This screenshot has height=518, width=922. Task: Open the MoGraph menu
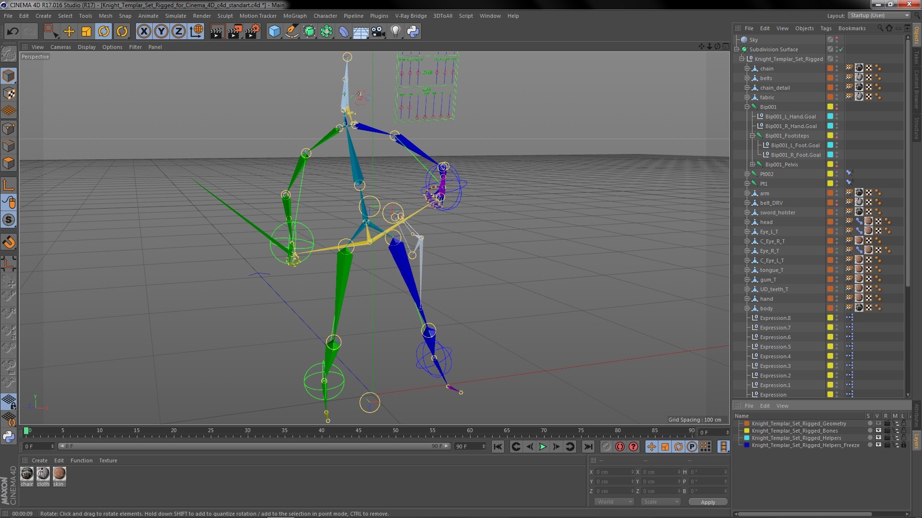295,16
